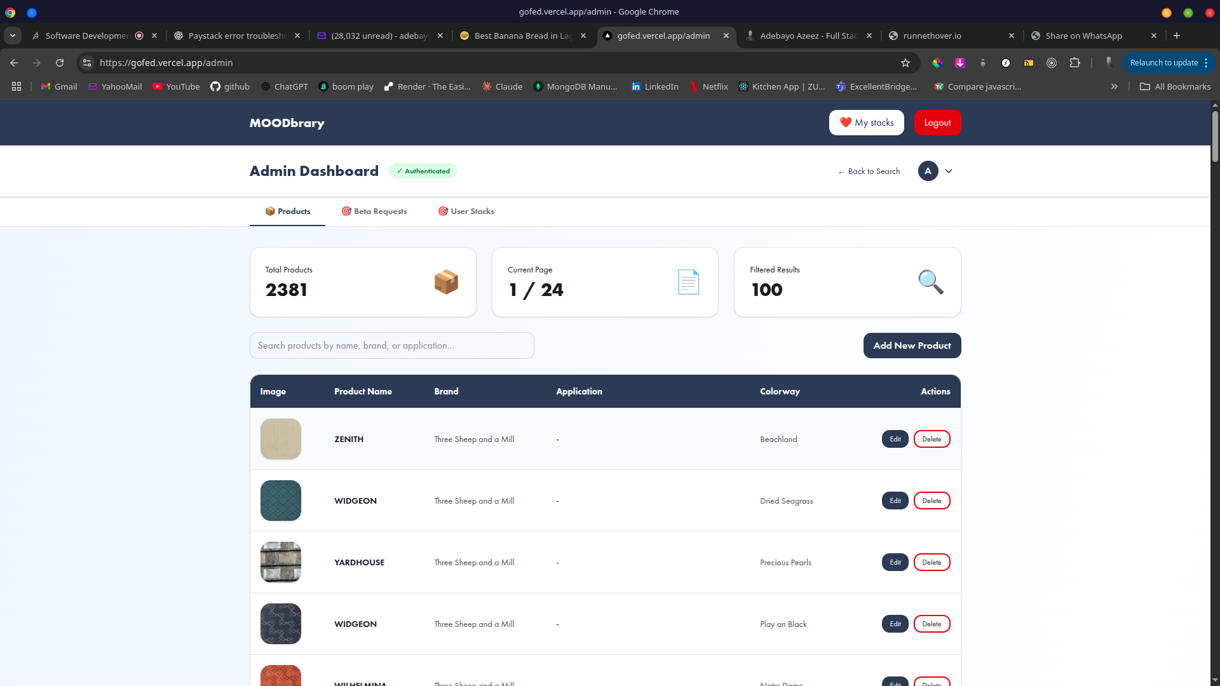Open the apps grid icon in bookmarks bar
The height and width of the screenshot is (686, 1220).
pyautogui.click(x=17, y=86)
